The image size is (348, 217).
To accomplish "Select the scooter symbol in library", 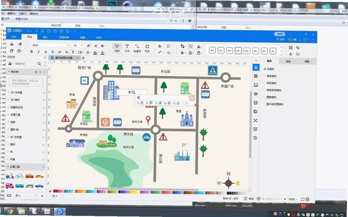I will (x=10, y=176).
